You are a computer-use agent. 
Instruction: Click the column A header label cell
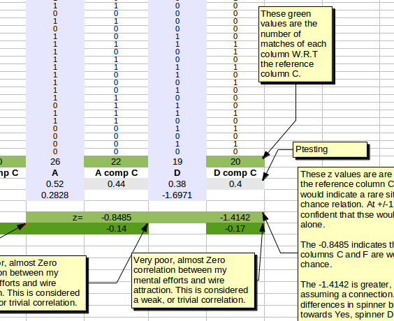[55, 173]
